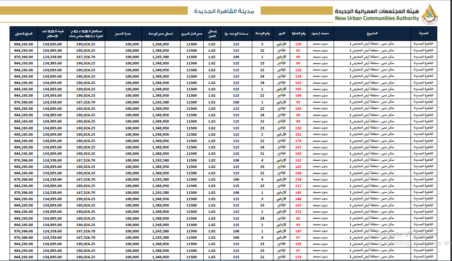Image resolution: width=452 pixels, height=261 pixels.
Task: Click the page title 'مدينة القاهرة الجديدة'
Action: tap(224, 11)
